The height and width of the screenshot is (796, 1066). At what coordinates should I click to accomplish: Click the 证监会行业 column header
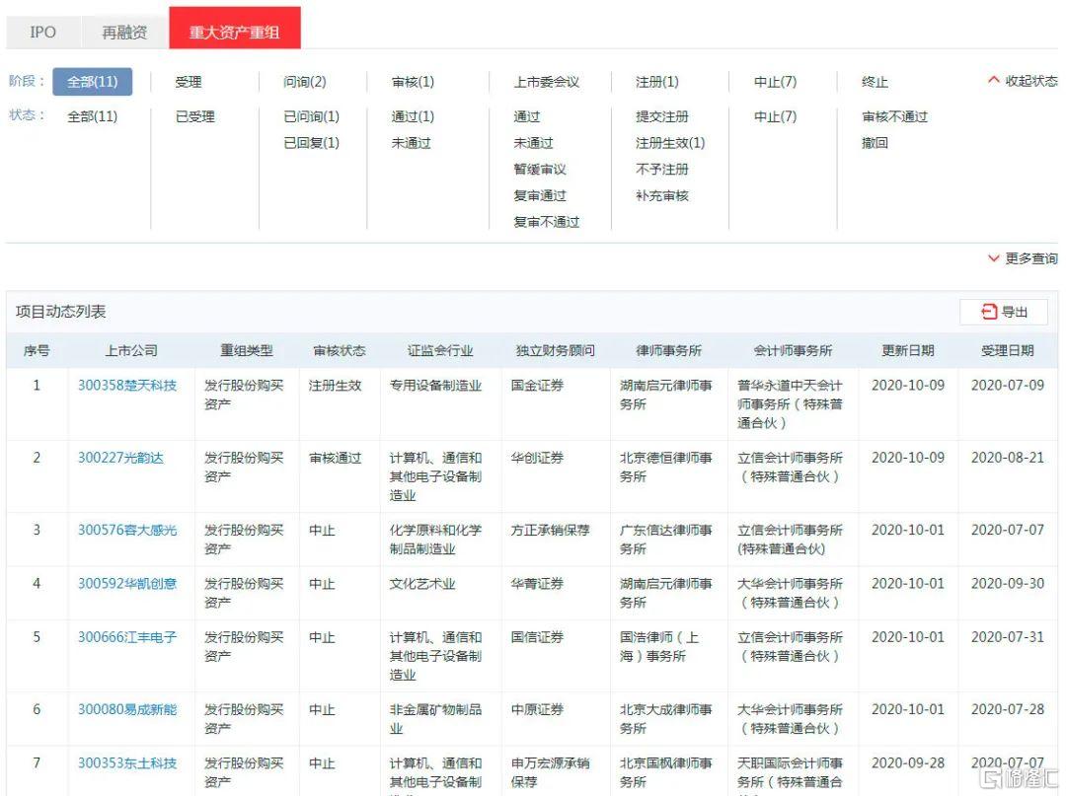440,350
